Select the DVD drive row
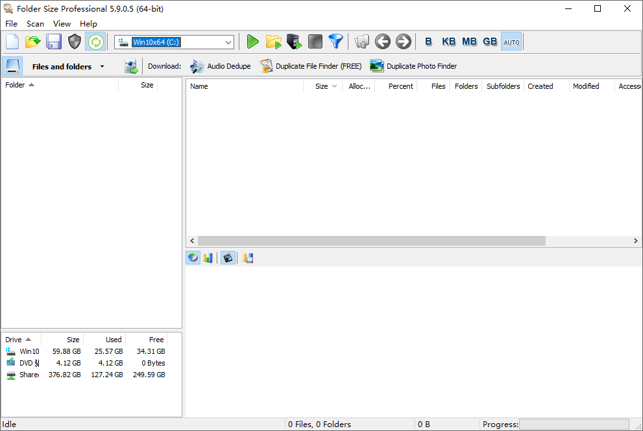This screenshot has width=643, height=431. point(85,363)
